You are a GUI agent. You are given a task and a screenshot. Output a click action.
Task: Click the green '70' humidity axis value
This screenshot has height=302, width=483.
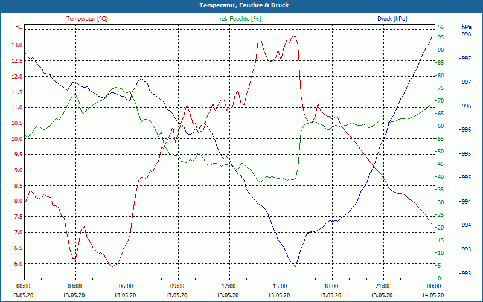[x=441, y=101]
